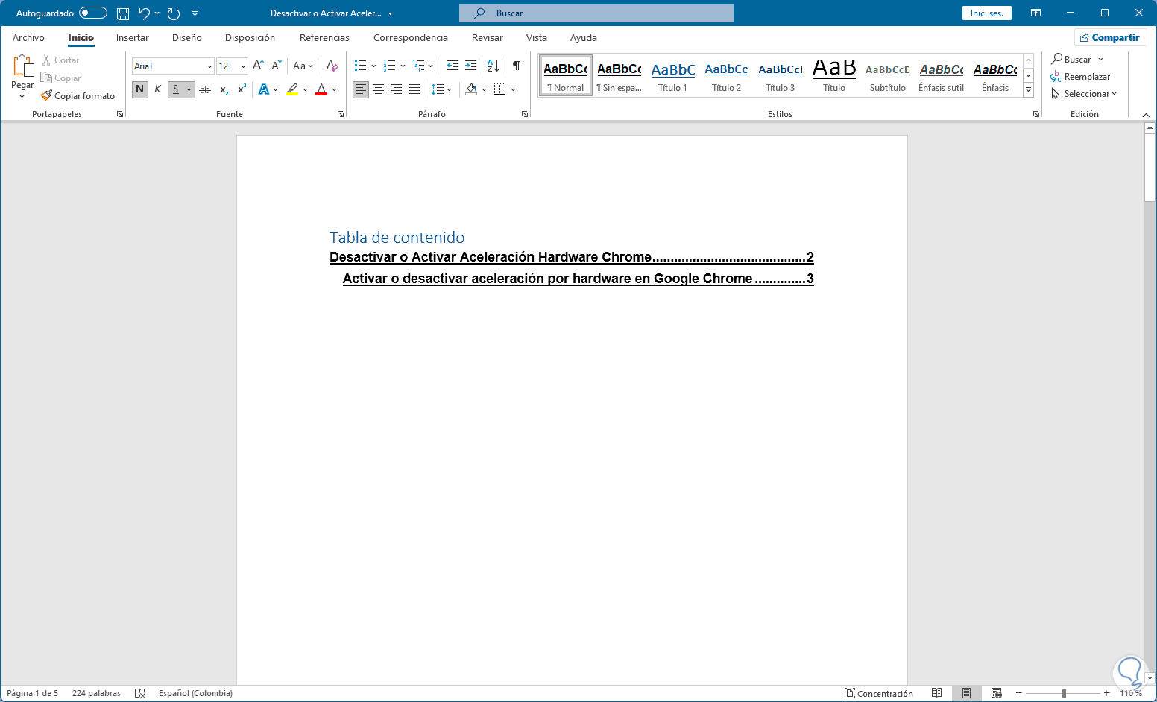Justify the paragraph text
Viewport: 1157px width, 702px height.
coord(414,89)
